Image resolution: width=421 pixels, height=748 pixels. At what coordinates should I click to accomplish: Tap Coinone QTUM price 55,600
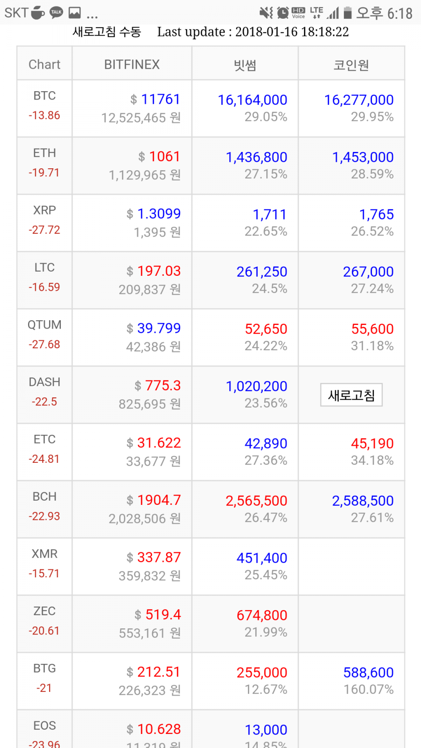click(372, 329)
